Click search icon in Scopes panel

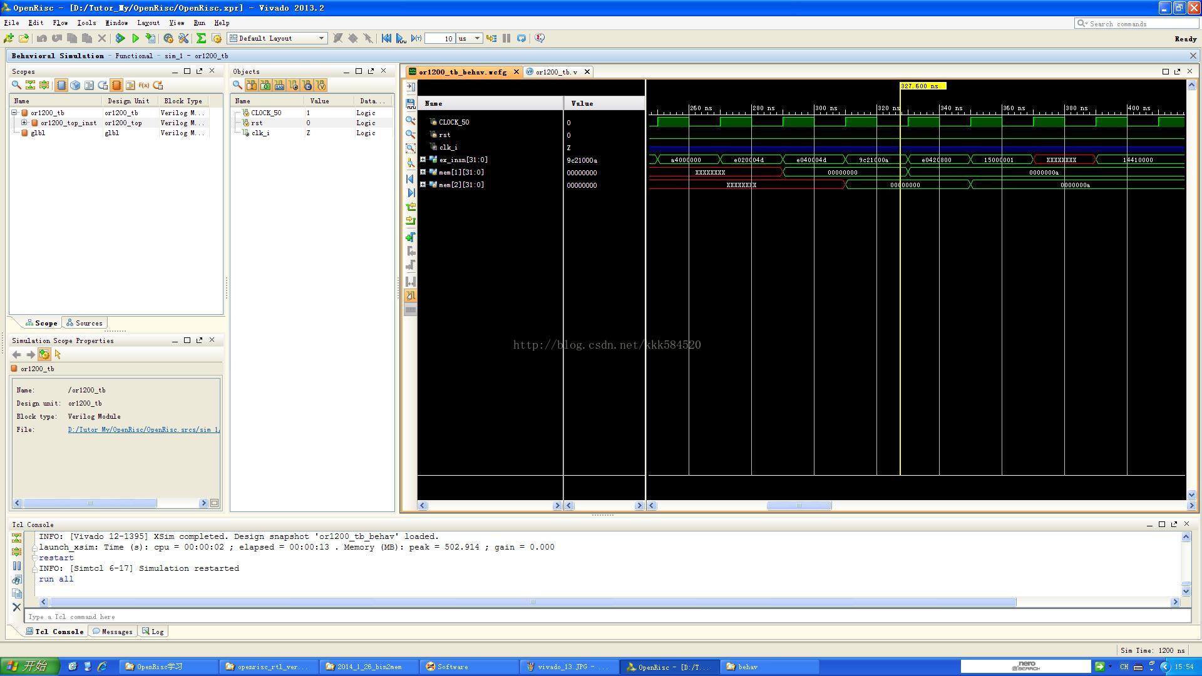click(x=17, y=85)
